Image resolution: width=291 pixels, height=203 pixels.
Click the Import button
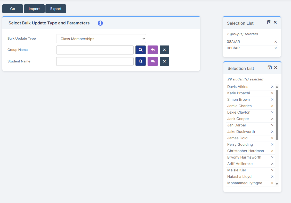click(x=34, y=9)
